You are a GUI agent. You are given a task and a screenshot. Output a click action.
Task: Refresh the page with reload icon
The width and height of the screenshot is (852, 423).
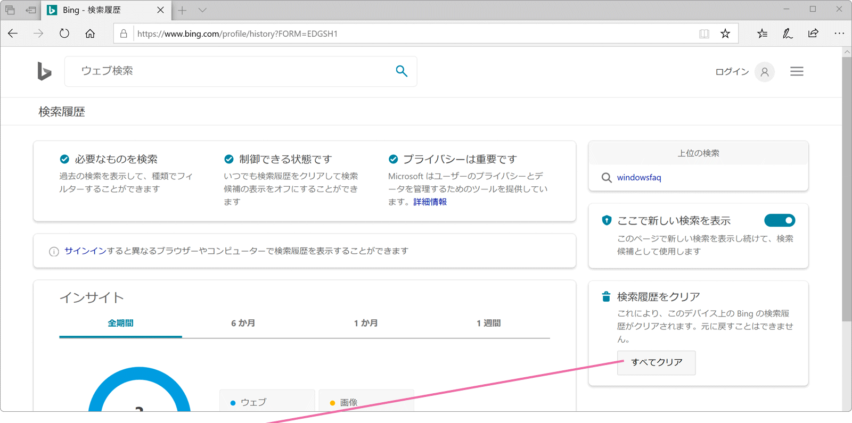64,34
